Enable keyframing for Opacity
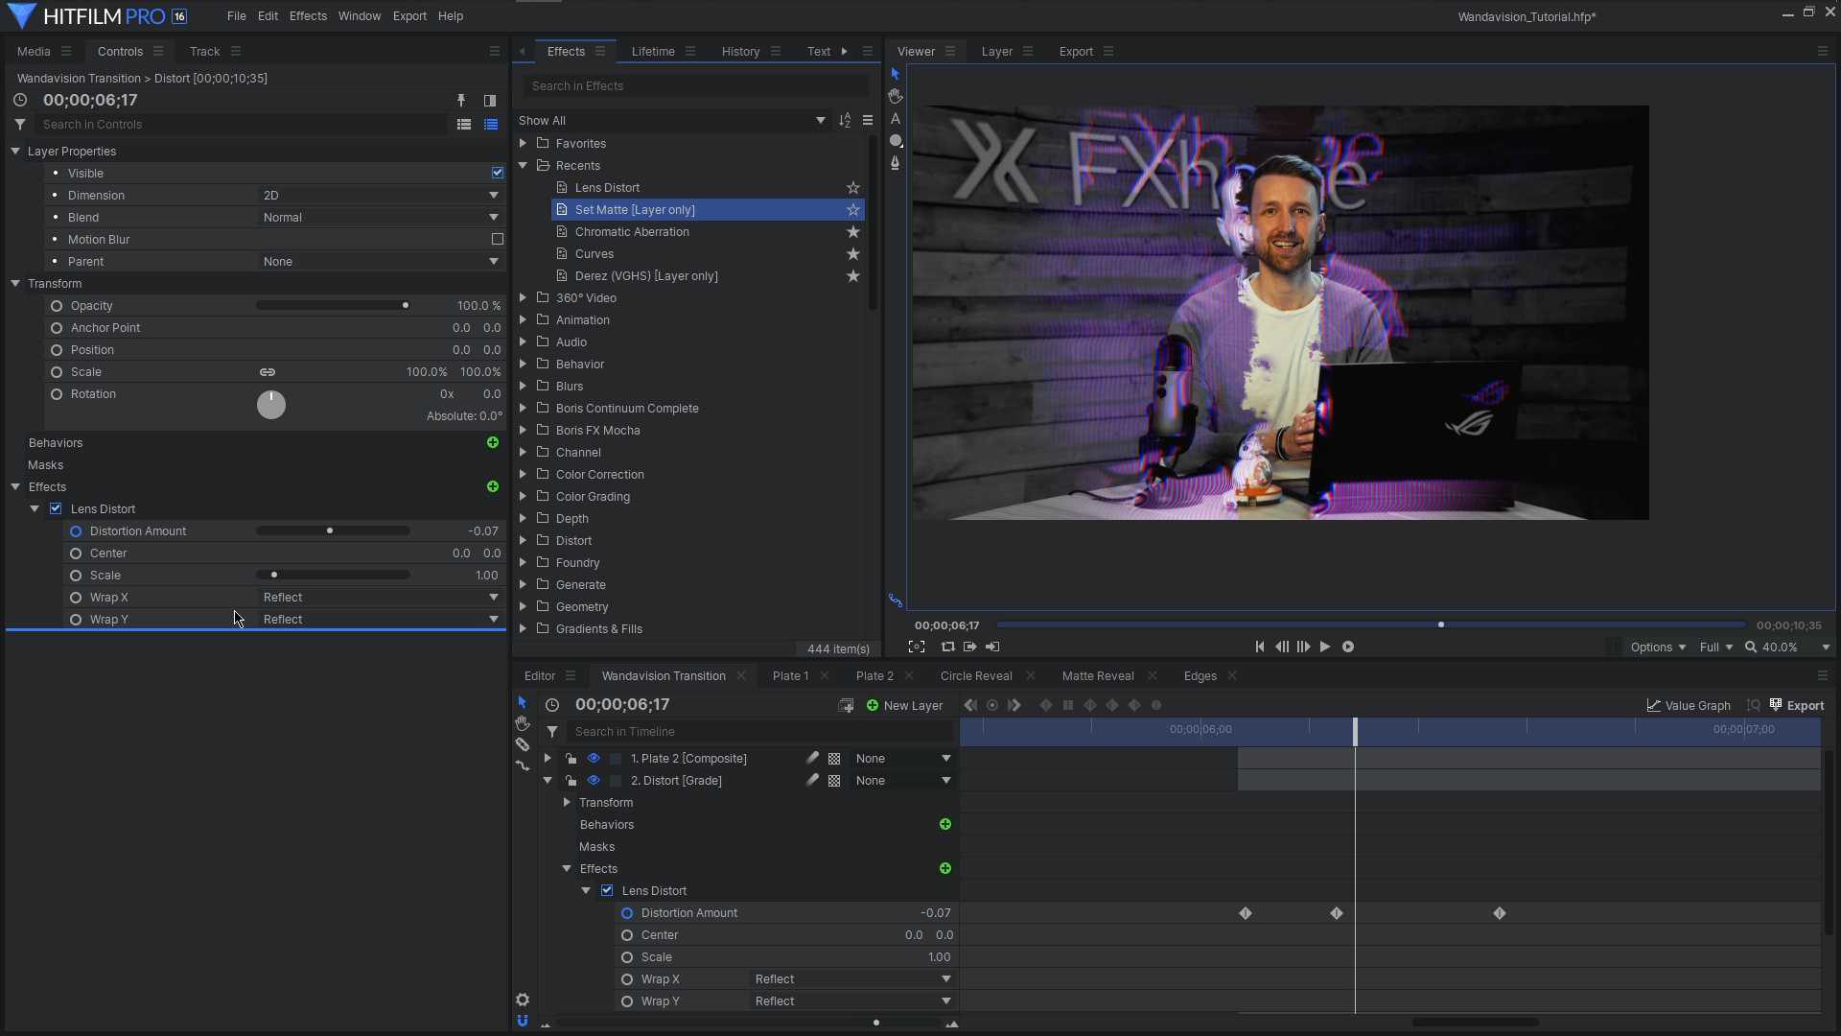 pos(57,306)
